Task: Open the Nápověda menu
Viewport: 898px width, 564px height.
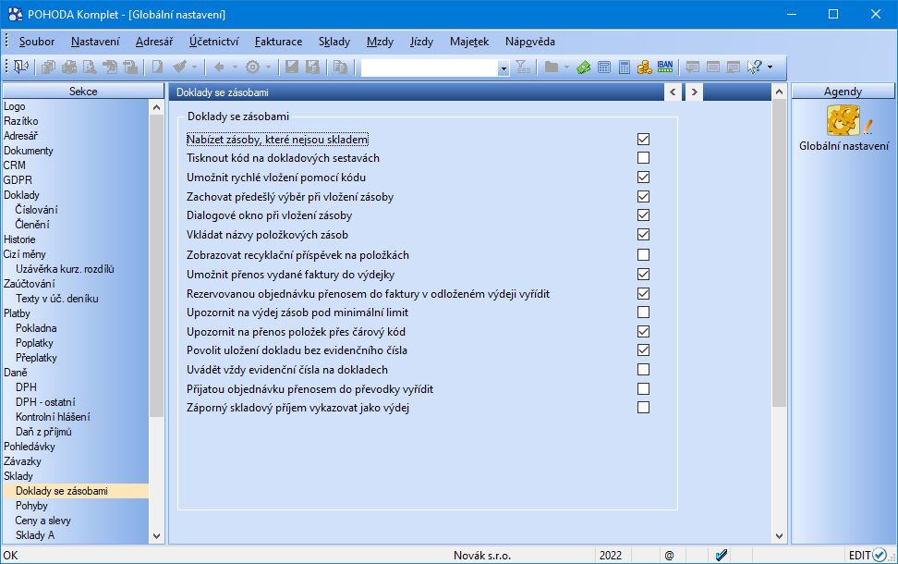Action: click(529, 42)
